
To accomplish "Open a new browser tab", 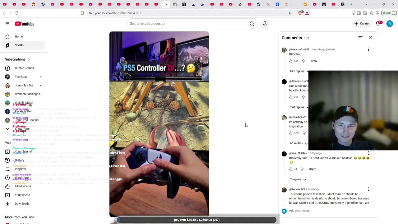I will (351, 4).
